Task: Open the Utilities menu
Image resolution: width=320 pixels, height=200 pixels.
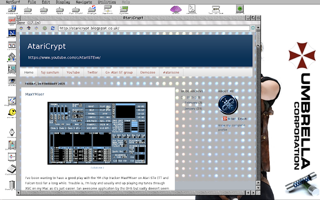Action: 107,2
